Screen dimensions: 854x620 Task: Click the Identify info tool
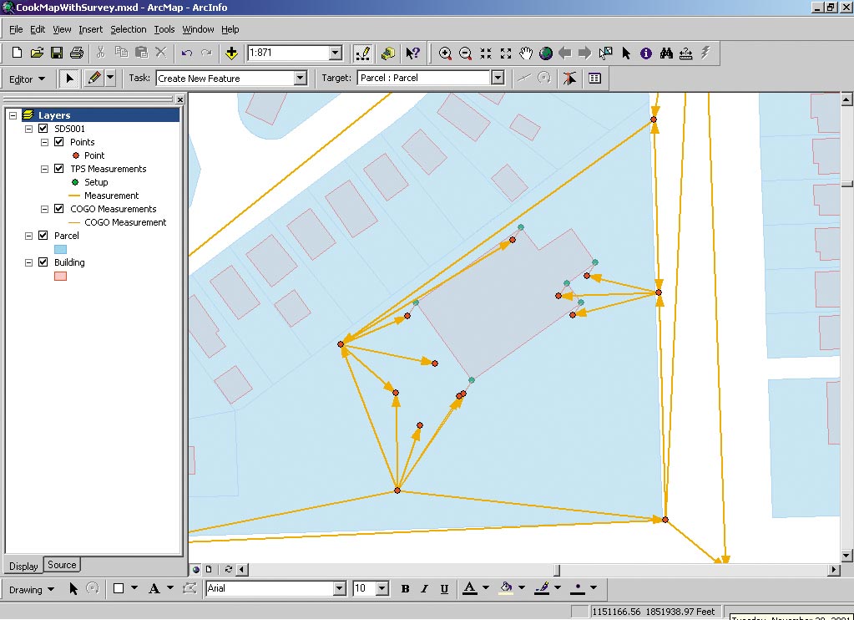click(x=646, y=53)
